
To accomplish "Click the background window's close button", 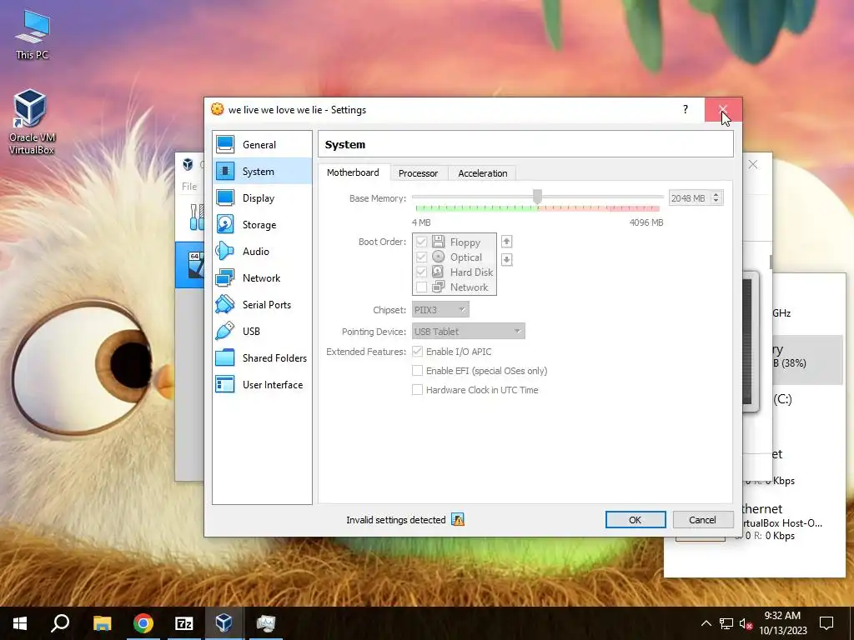I will [x=753, y=164].
